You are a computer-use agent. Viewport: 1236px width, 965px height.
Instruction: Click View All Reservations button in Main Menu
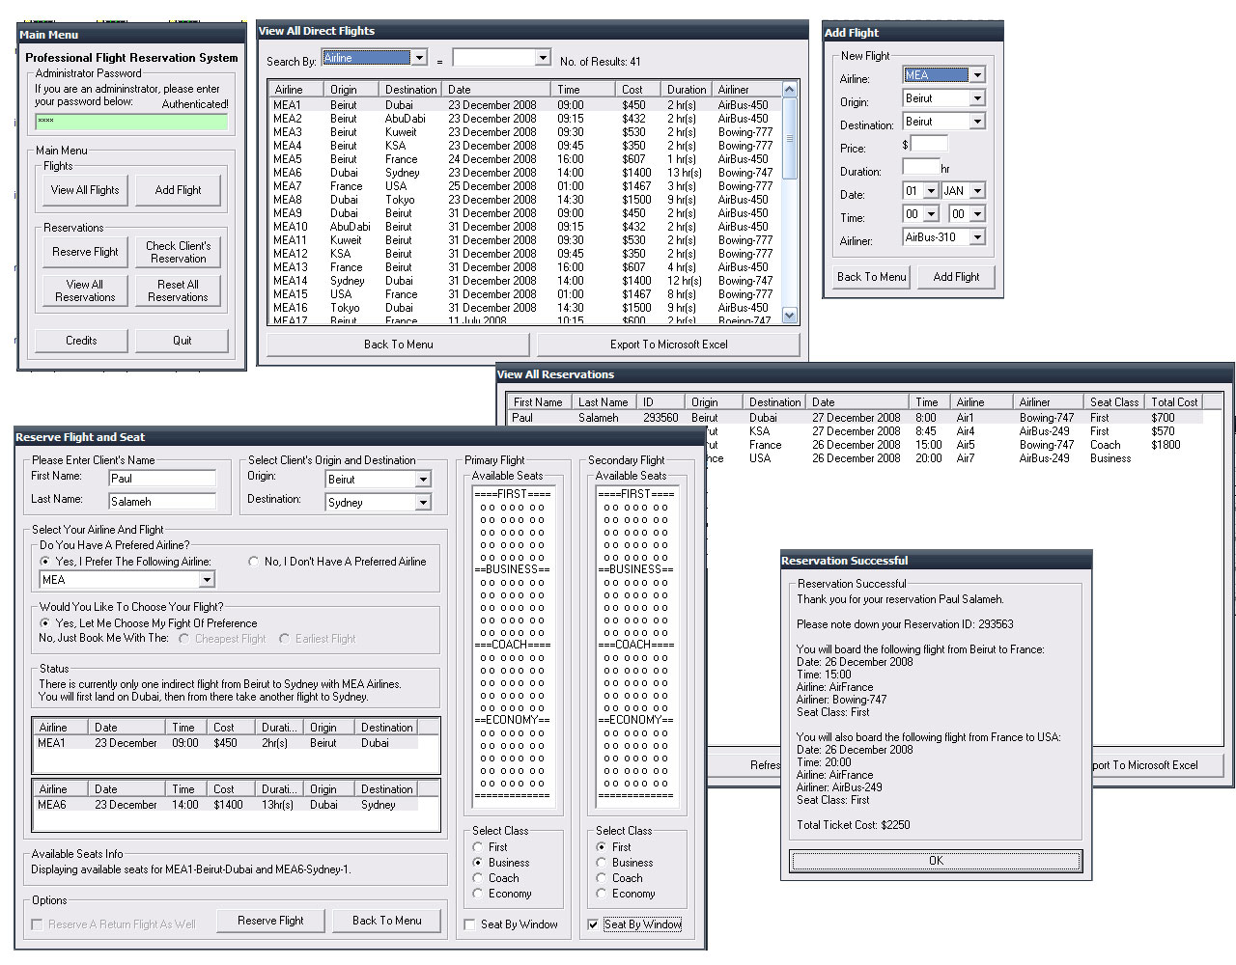(85, 290)
